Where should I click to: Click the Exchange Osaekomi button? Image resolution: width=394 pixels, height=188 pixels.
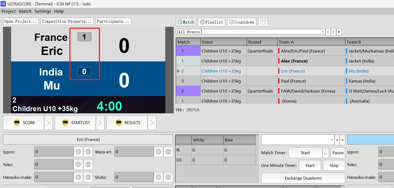tap(303, 178)
